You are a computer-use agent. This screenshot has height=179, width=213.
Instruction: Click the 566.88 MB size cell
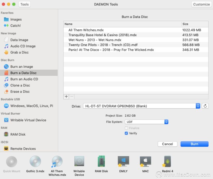191,45
